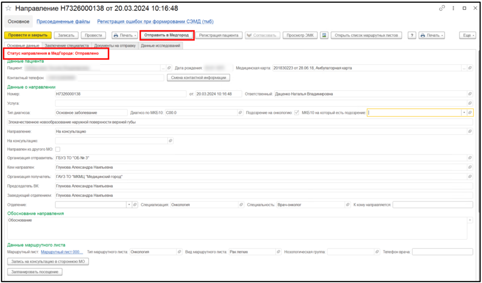Open the Маршрутный лист 000 link
482x283 pixels.
[62, 252]
